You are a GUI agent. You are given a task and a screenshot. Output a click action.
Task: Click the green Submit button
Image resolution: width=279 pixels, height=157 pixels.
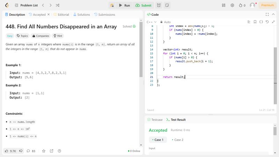tap(143, 5)
